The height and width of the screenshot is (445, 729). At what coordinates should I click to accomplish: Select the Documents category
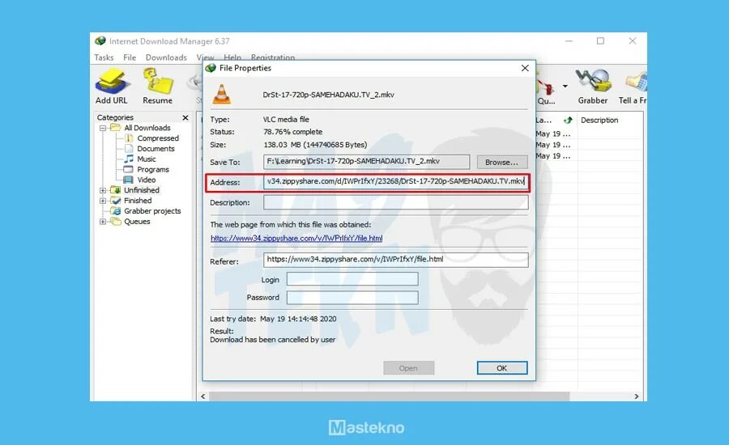(156, 149)
